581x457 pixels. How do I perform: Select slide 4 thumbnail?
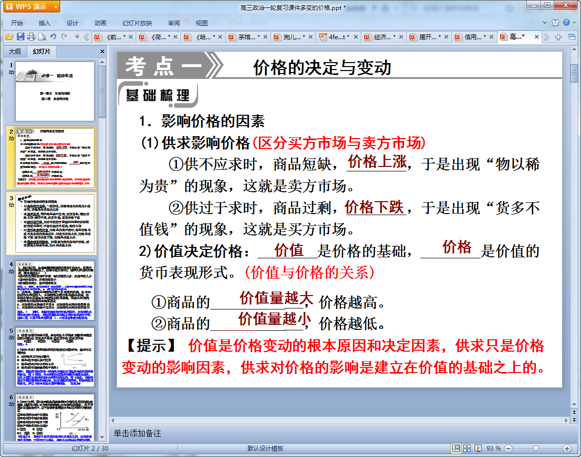click(55, 291)
